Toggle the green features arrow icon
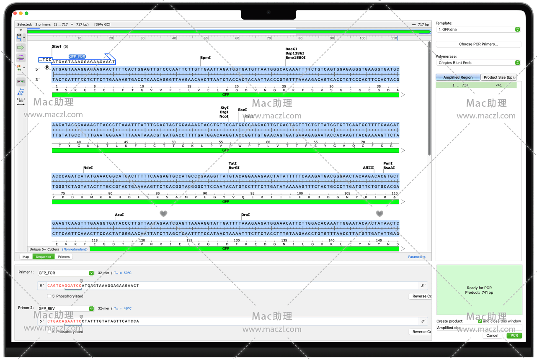The height and width of the screenshot is (359, 537). (x=21, y=48)
